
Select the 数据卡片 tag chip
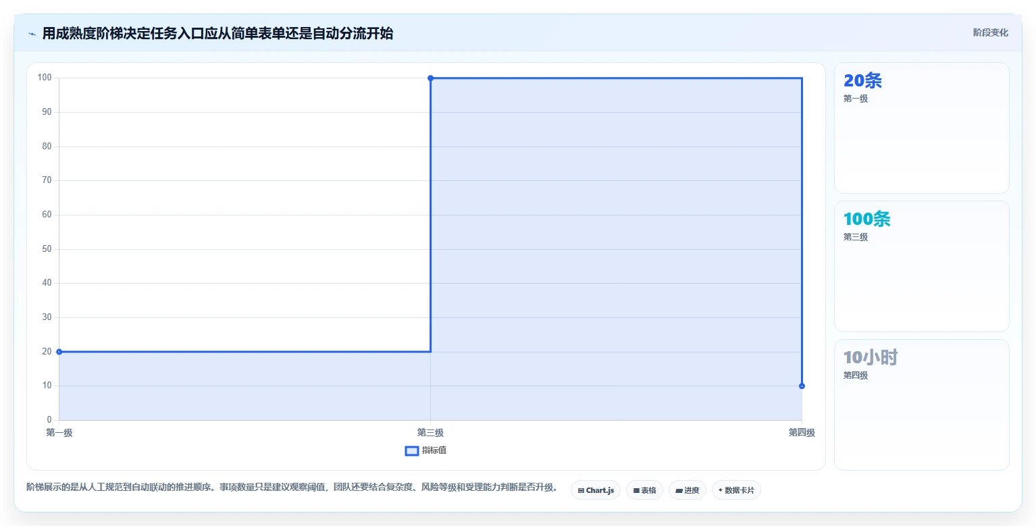pos(736,490)
